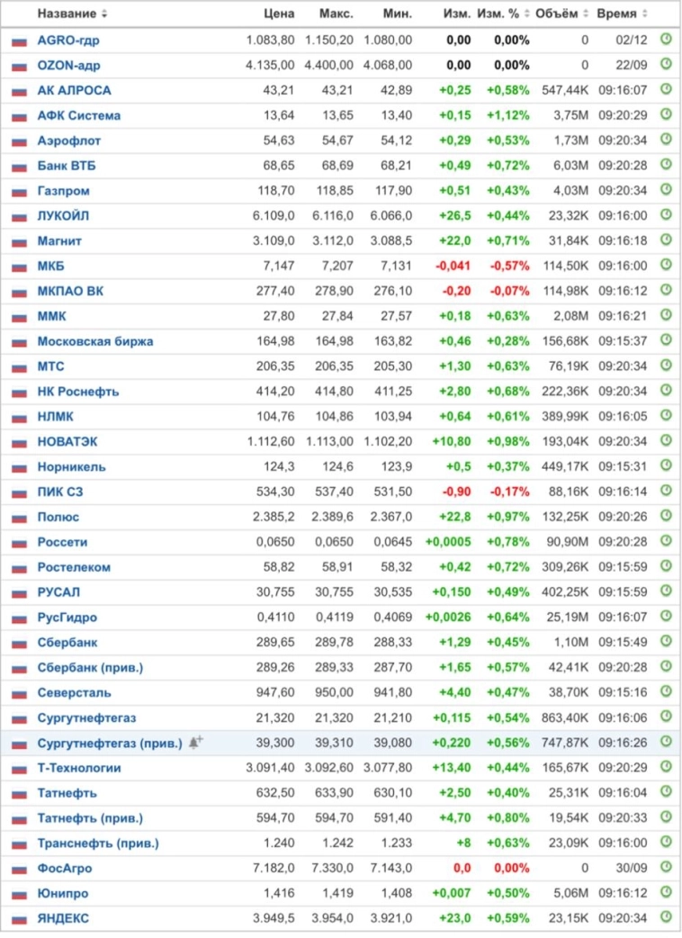This screenshot has height=938, width=682.
Task: Click the clock icon in the МТС row
Action: [x=666, y=366]
